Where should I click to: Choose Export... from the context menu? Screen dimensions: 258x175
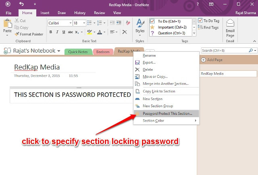166,63
